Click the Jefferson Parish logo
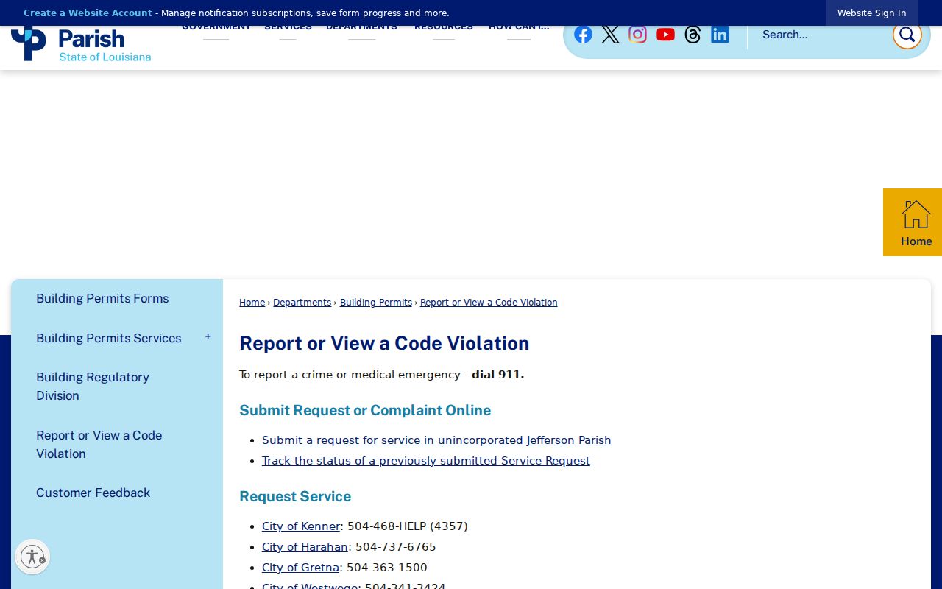Image resolution: width=942 pixels, height=589 pixels. pyautogui.click(x=81, y=44)
